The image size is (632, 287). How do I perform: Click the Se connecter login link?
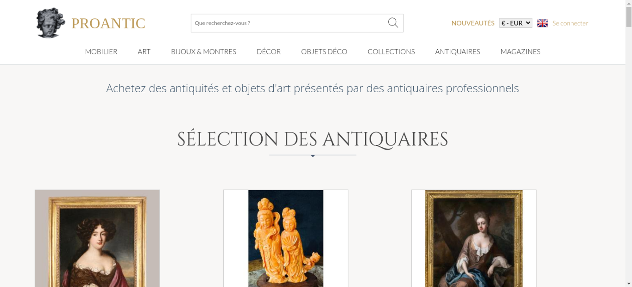[x=570, y=23]
